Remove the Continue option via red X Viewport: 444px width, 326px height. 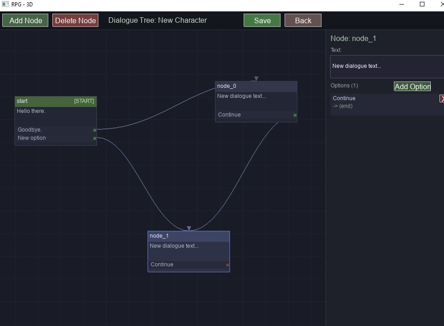[x=442, y=98]
